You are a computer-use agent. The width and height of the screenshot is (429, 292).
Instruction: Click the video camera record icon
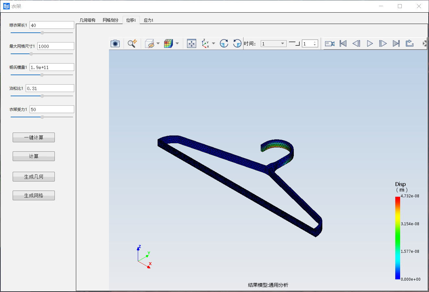330,43
